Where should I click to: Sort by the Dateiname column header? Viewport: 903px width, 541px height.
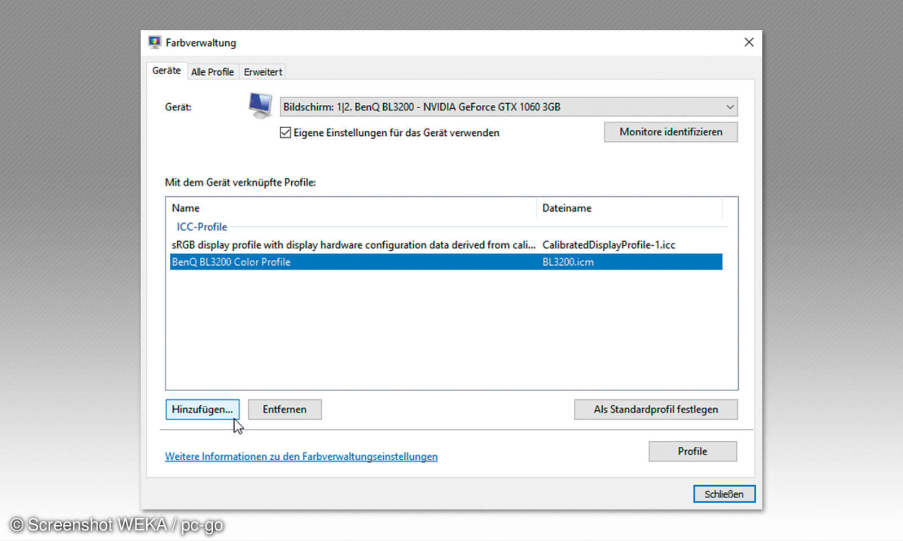tap(567, 208)
